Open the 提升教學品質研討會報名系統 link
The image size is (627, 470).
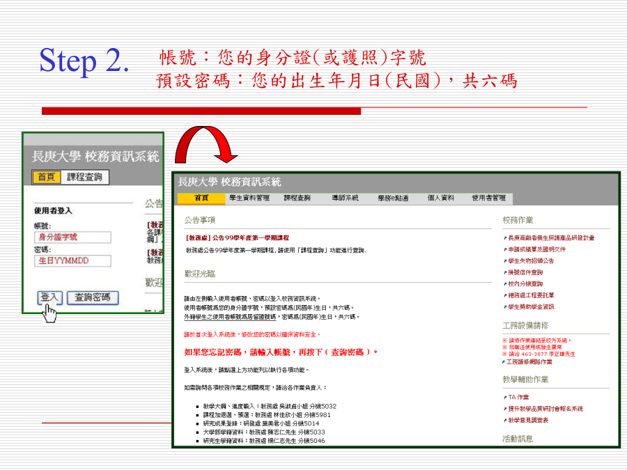click(545, 409)
